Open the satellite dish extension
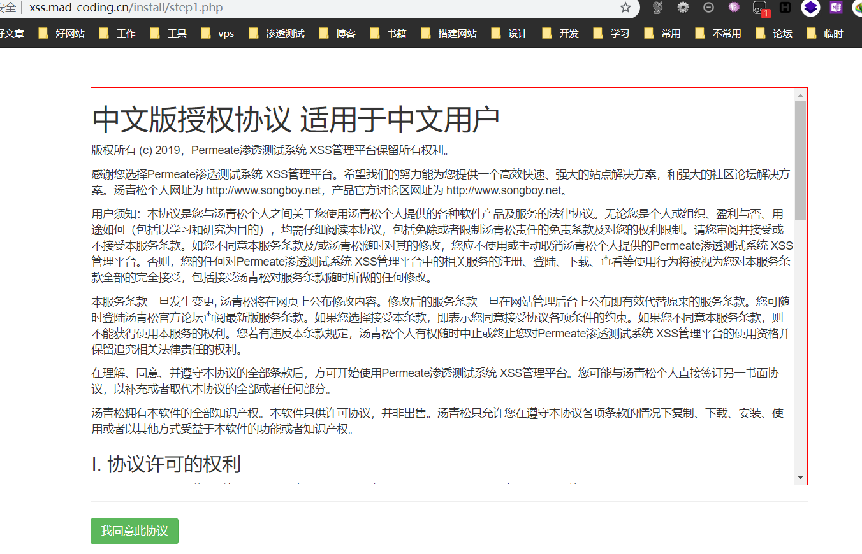 [x=658, y=8]
